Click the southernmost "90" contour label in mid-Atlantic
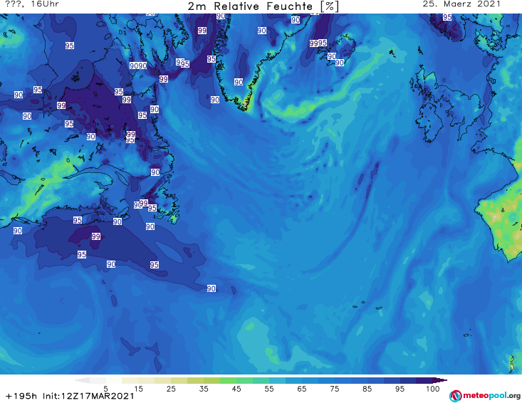The height and width of the screenshot is (403, 522). tap(212, 288)
